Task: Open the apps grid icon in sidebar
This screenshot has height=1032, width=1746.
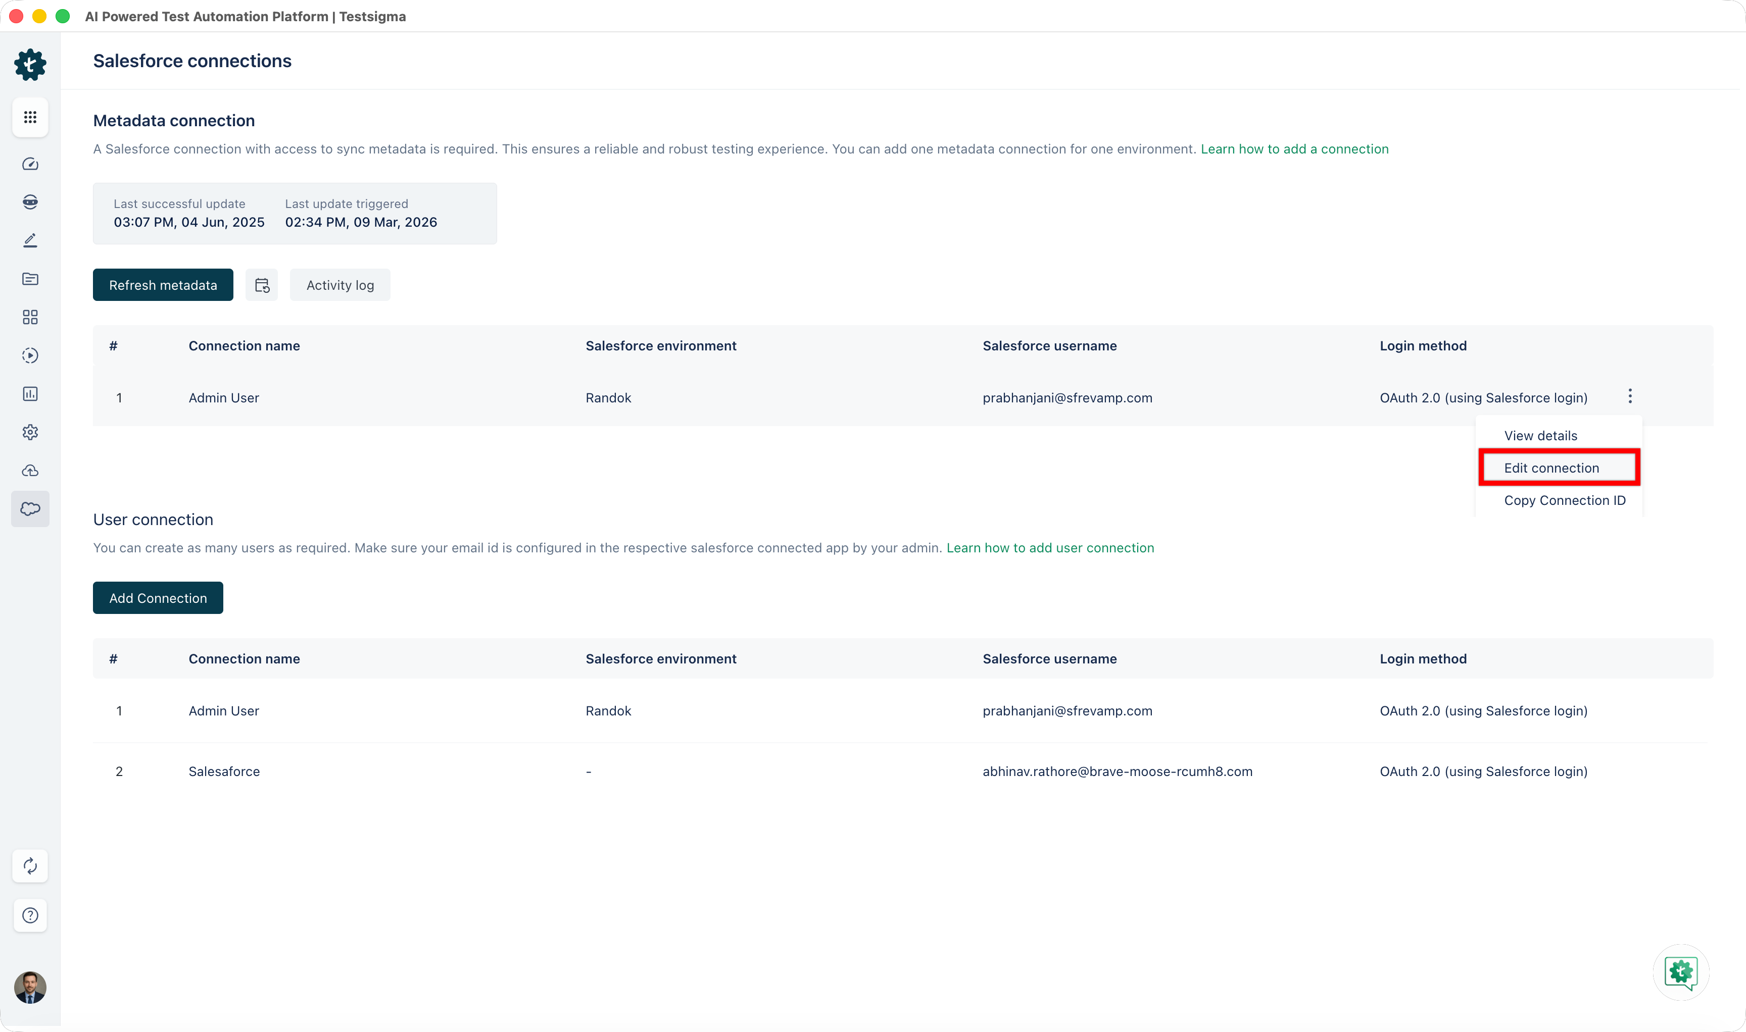Action: [x=30, y=117]
